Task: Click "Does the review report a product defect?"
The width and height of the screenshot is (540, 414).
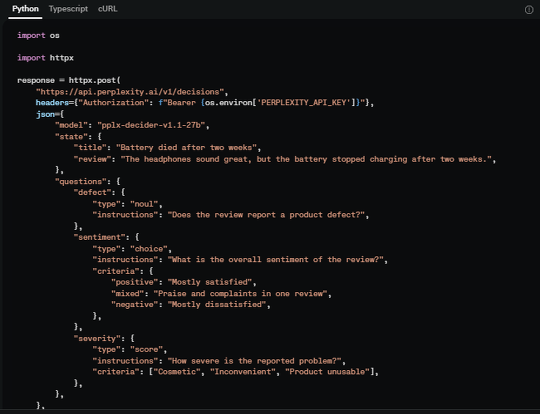Action: coord(266,215)
